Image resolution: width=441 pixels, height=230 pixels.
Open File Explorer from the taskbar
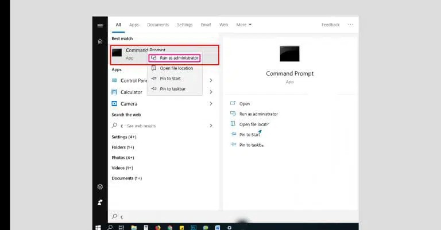coord(134,228)
